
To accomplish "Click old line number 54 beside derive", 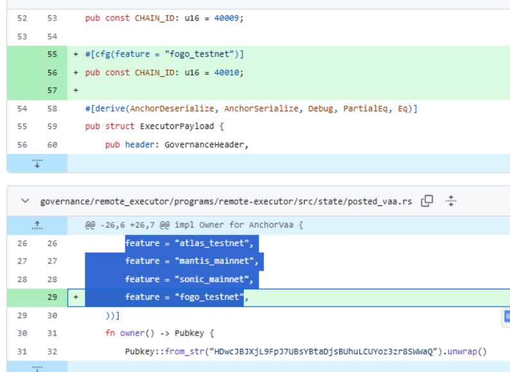I will coord(22,108).
